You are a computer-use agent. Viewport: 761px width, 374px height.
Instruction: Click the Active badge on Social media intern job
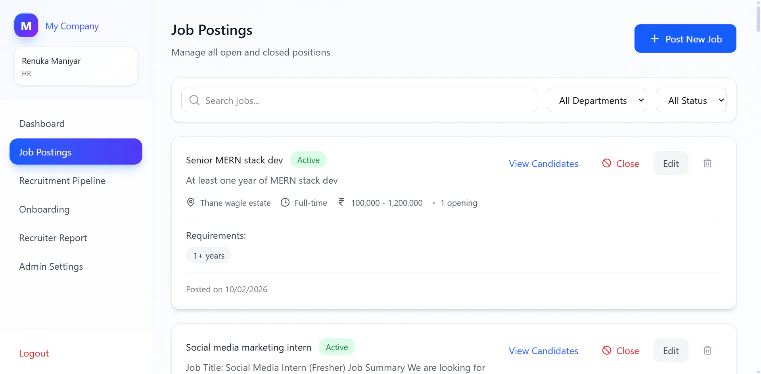337,347
